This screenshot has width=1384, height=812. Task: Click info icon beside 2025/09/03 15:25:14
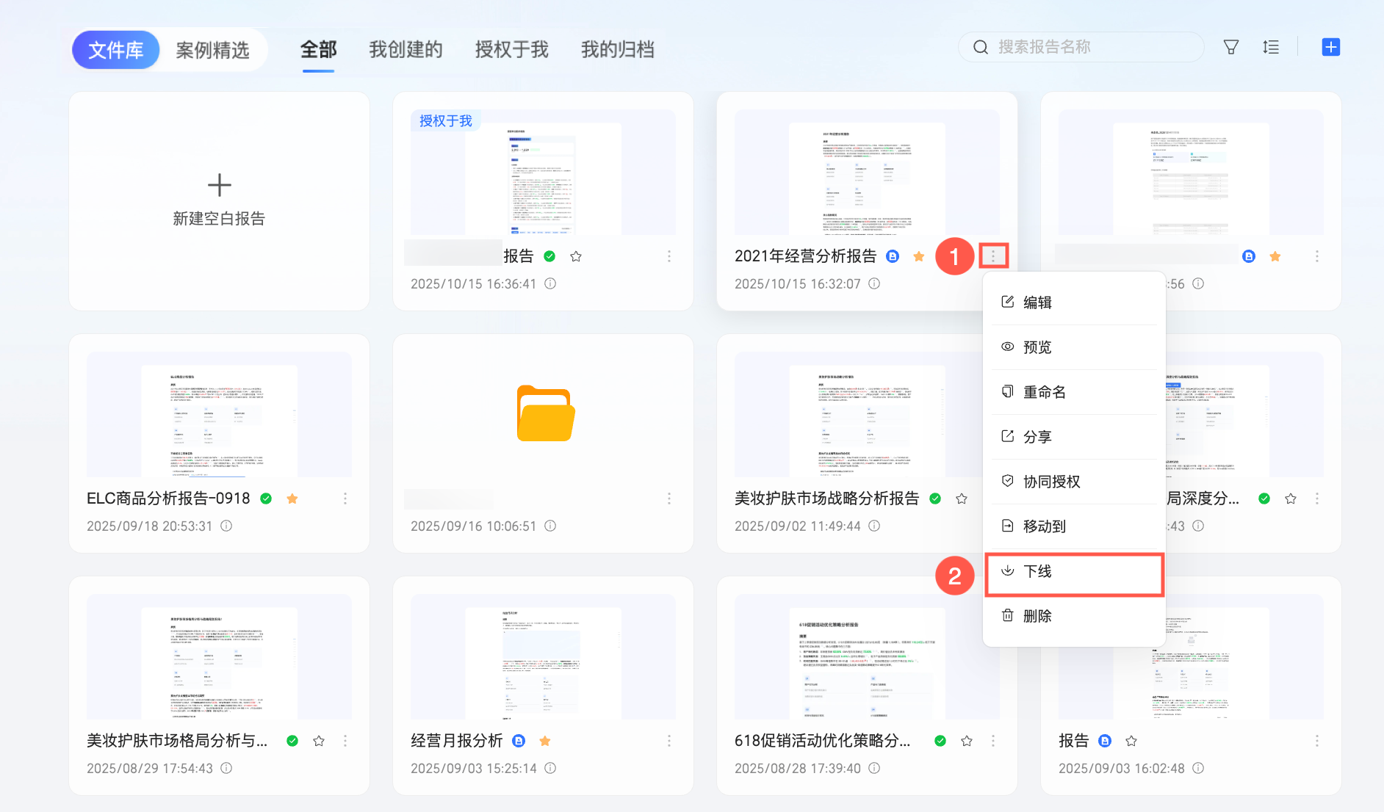[x=550, y=768]
